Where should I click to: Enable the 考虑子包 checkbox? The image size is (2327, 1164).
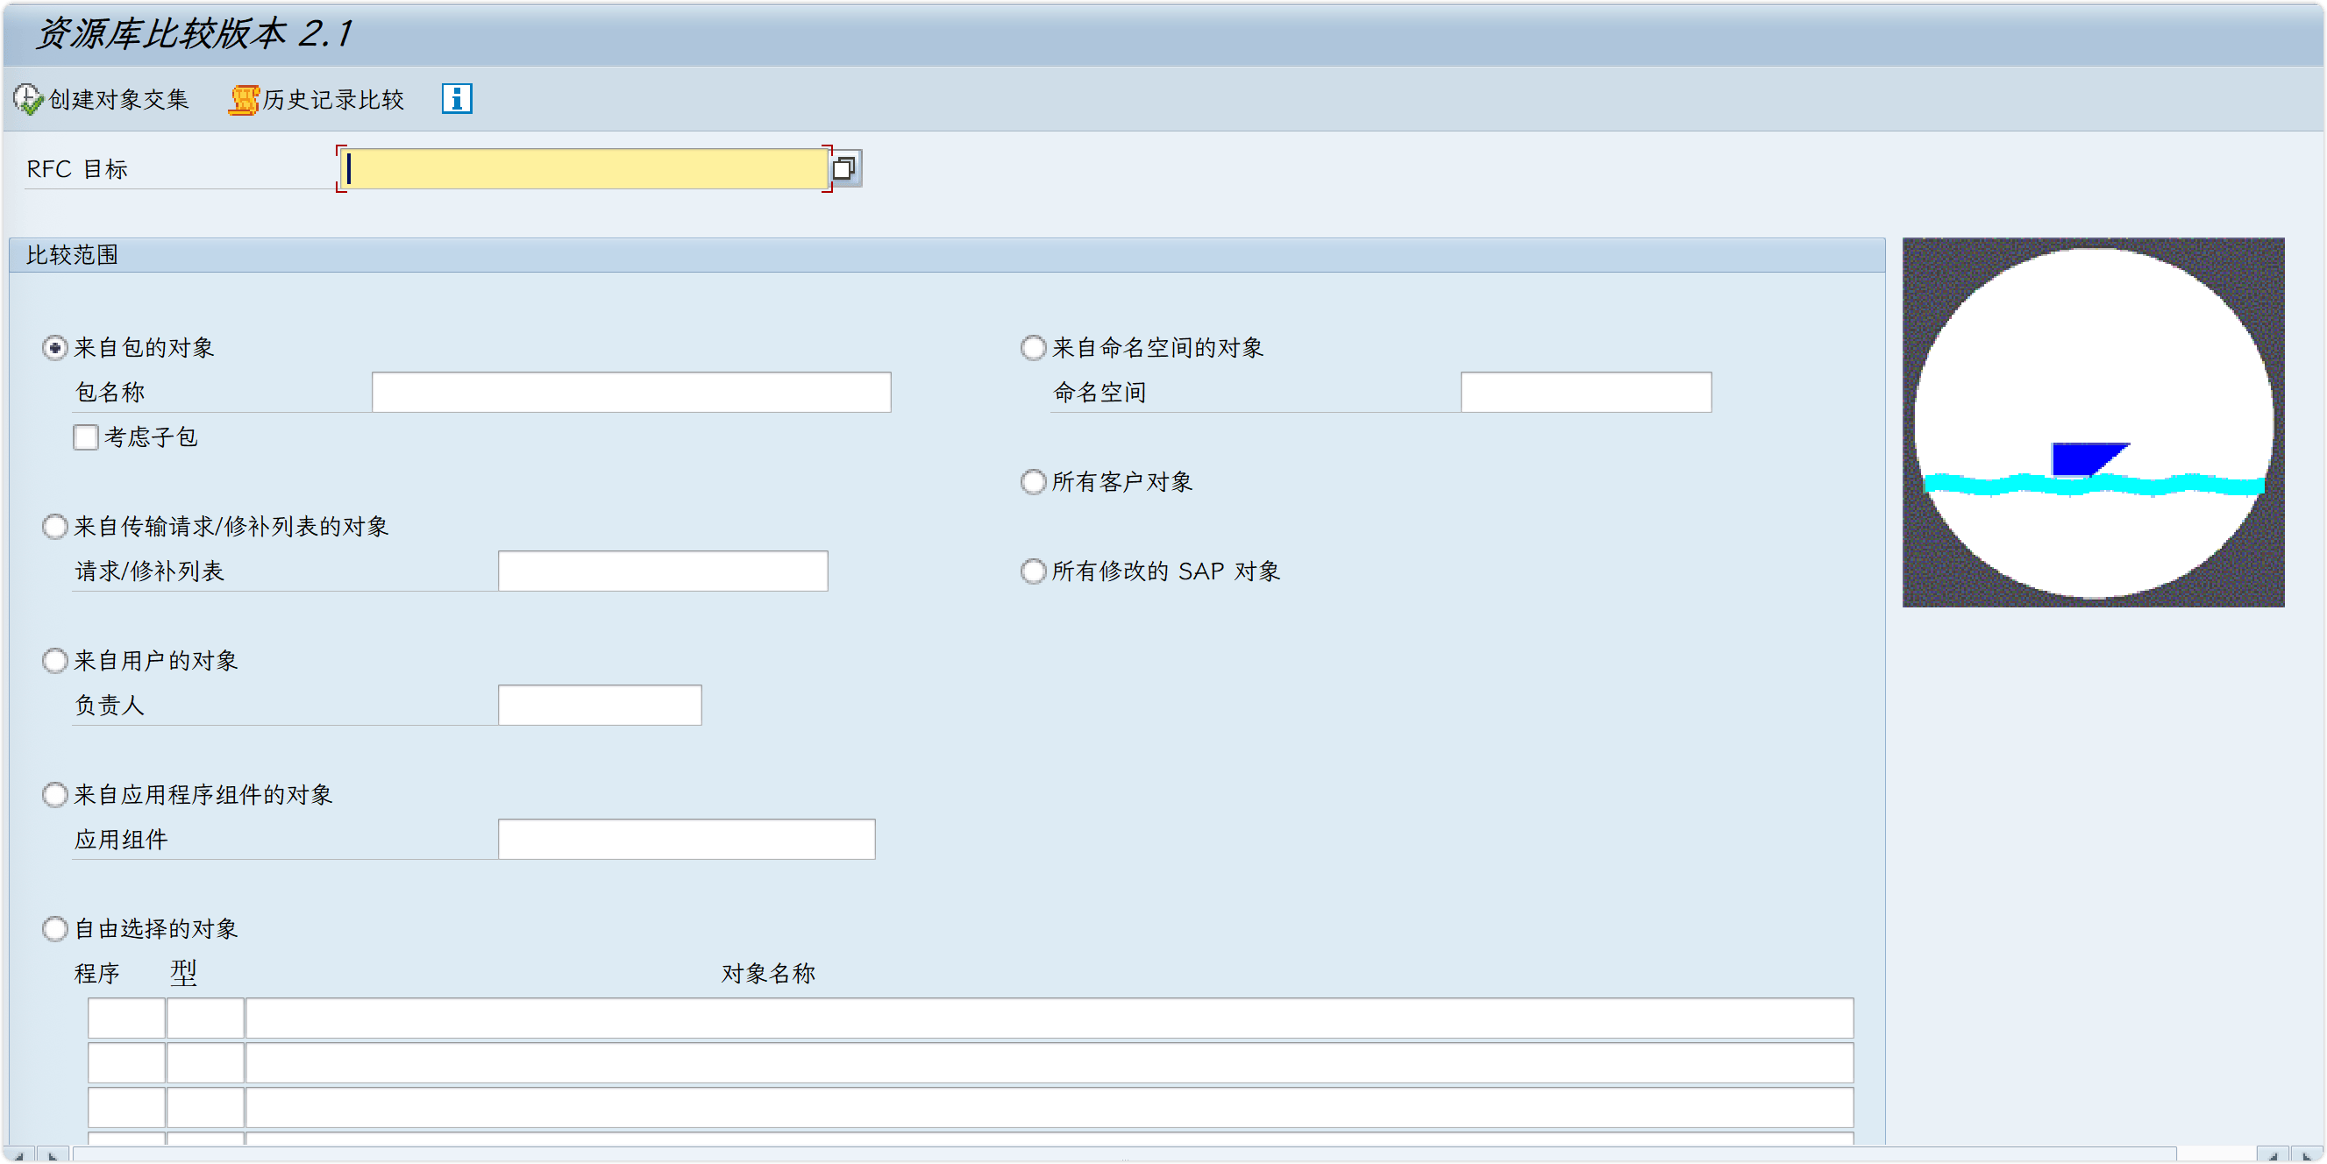[x=86, y=437]
